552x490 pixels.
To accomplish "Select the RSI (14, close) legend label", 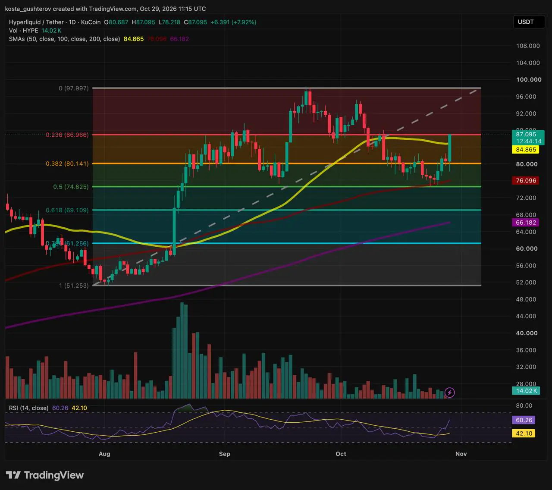I will point(29,408).
